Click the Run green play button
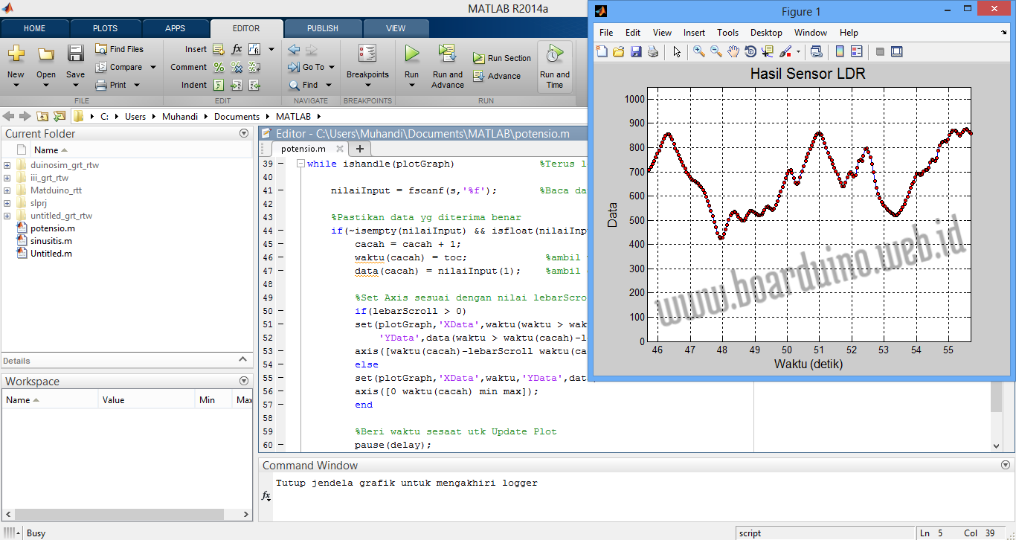 pos(412,54)
